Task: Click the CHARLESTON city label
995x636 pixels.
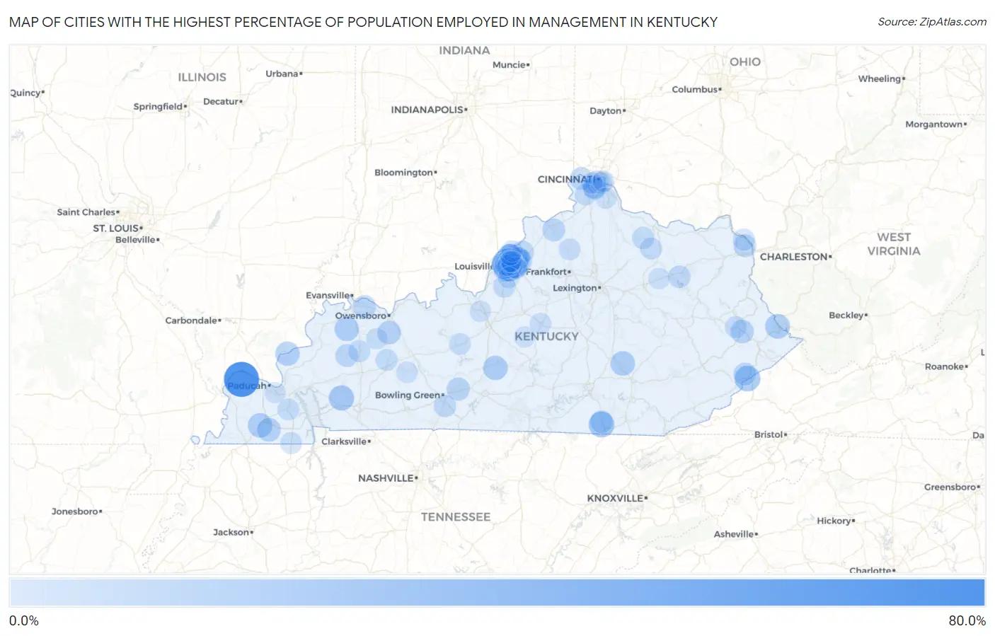Action: click(x=793, y=257)
